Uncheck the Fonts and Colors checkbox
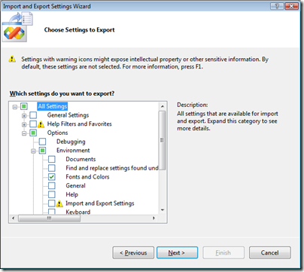Screen dimensions: 304x272 (x=52, y=177)
